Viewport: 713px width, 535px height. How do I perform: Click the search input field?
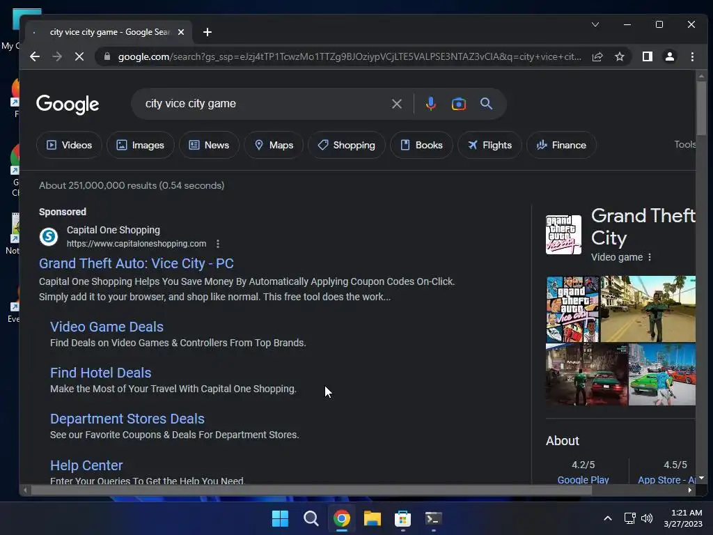[x=264, y=104]
